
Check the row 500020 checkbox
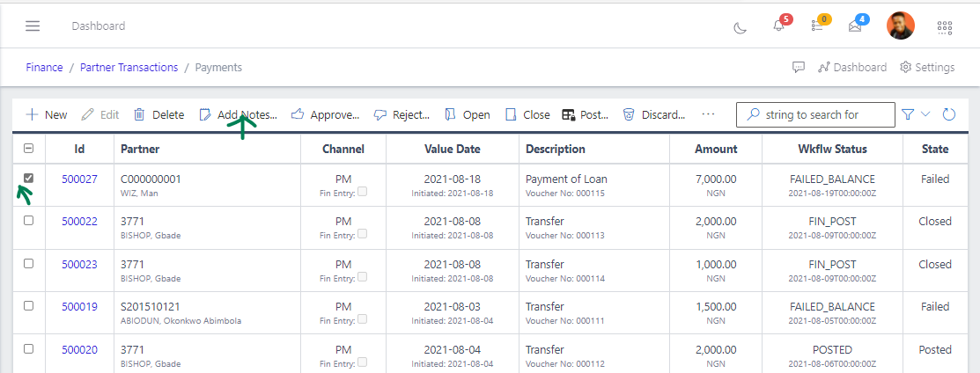tap(28, 348)
